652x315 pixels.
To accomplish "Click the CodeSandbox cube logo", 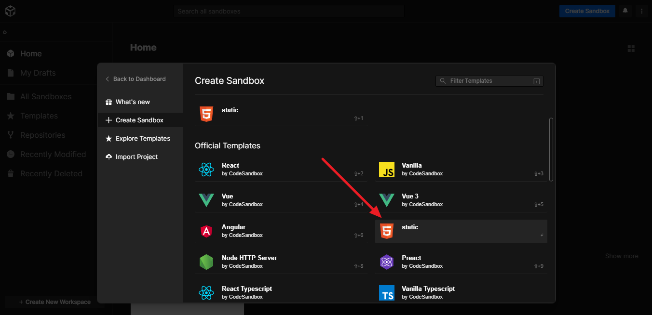I will [x=10, y=11].
